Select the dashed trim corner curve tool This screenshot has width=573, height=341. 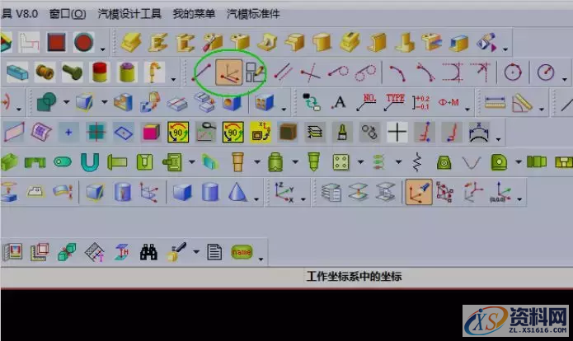pyautogui.click(x=453, y=72)
